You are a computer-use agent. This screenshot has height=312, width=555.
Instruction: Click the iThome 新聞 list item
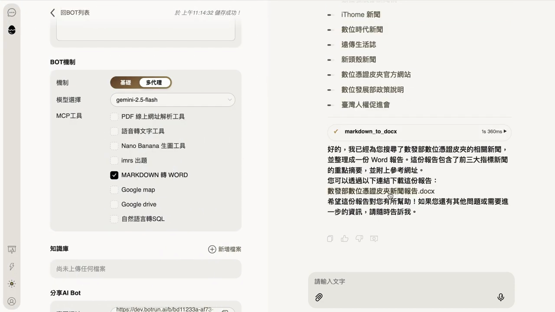click(361, 15)
